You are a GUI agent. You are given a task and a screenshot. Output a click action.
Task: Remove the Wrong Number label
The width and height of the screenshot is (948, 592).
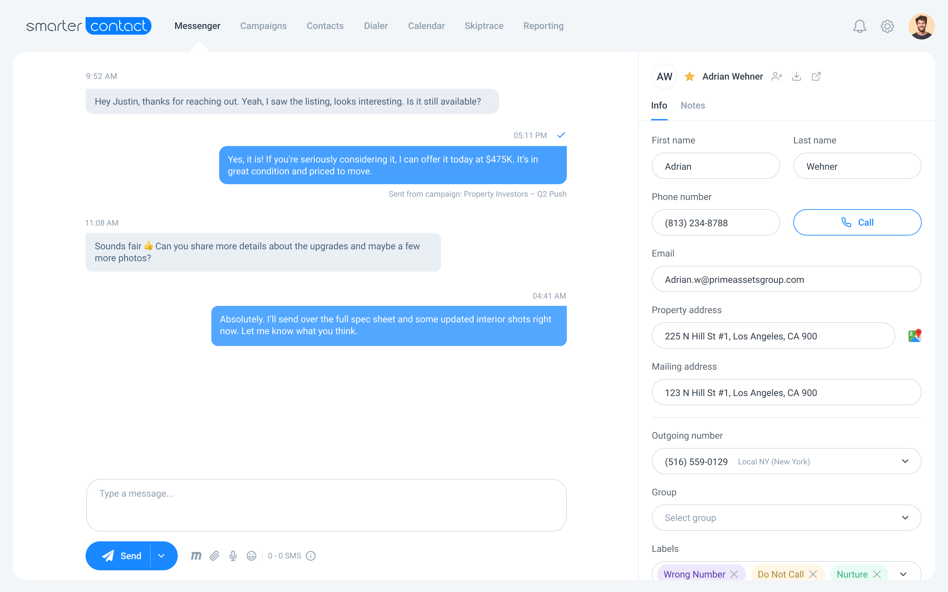[734, 574]
